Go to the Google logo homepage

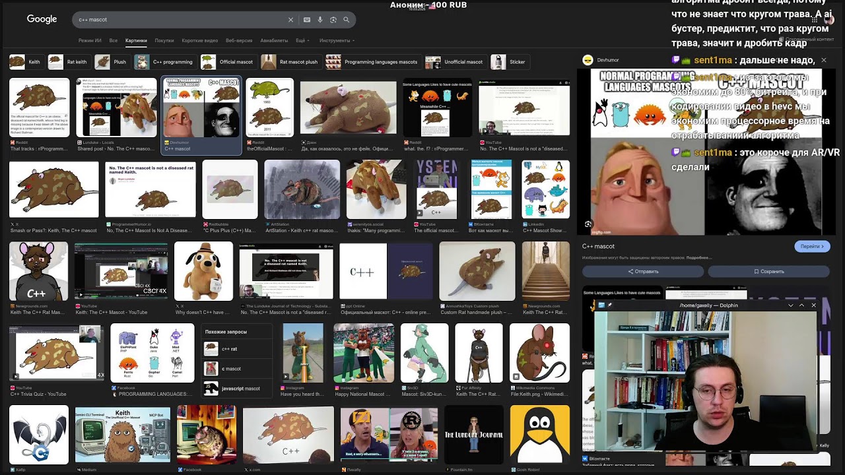pyautogui.click(x=42, y=19)
